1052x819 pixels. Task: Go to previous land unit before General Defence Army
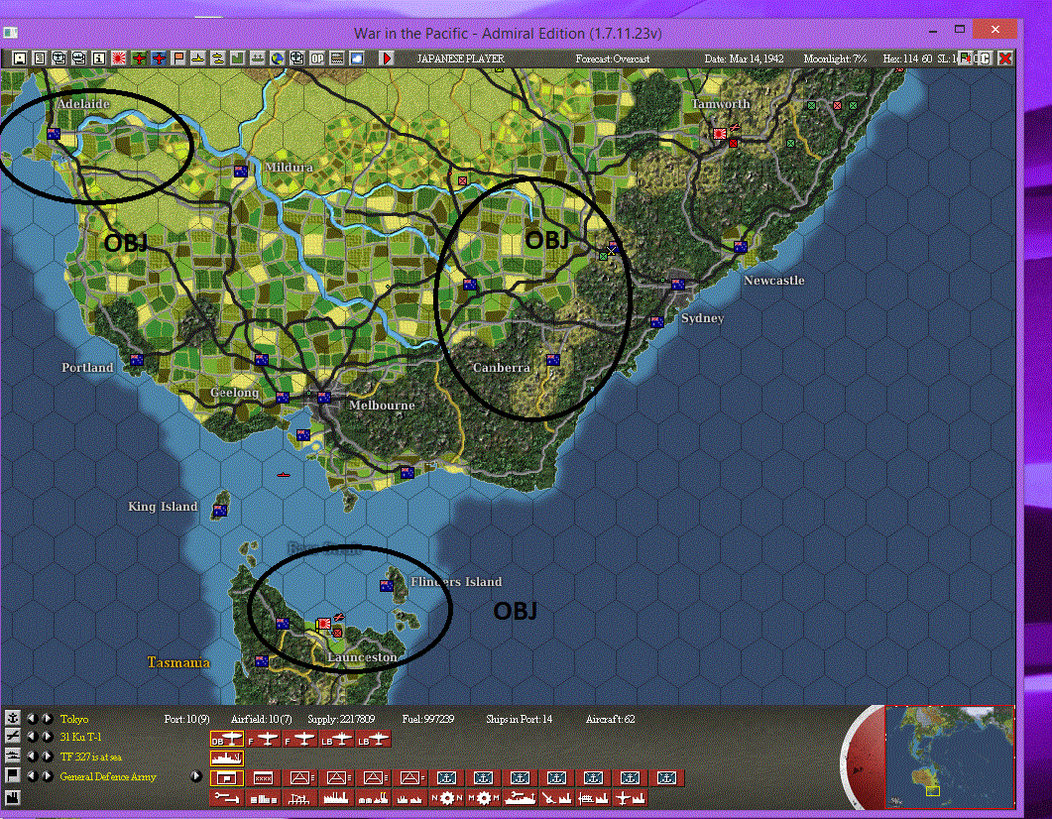pos(32,776)
